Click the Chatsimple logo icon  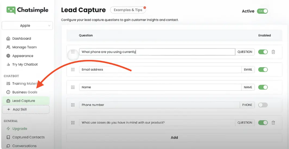[x=11, y=10]
